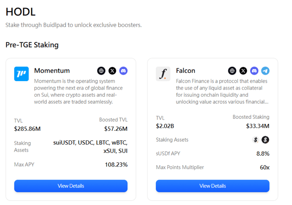Click the Momentum project logo
This screenshot has width=292, height=205.
click(22, 74)
